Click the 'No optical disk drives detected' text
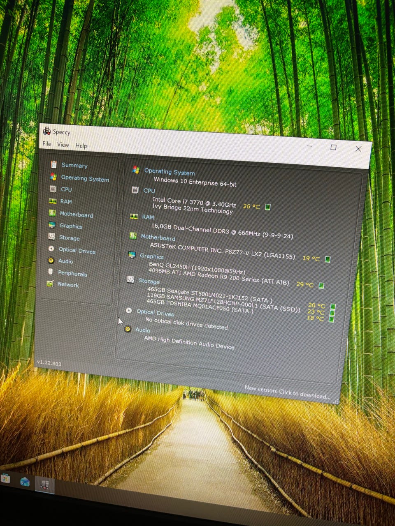The height and width of the screenshot is (526, 395). tap(186, 323)
